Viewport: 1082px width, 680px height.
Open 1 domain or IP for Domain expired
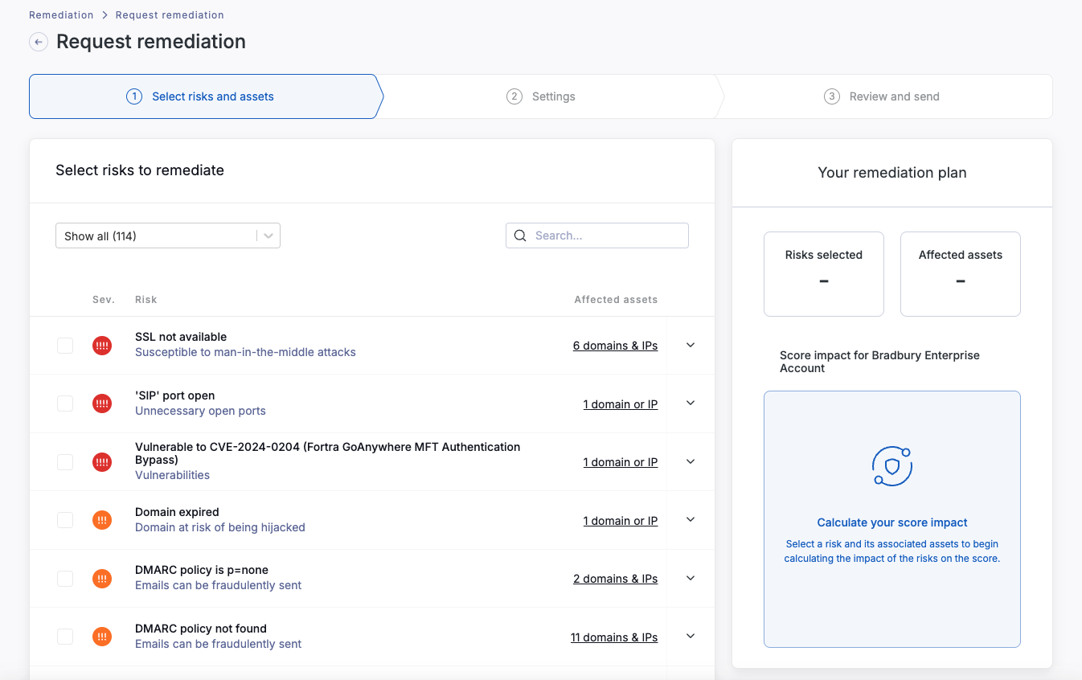click(x=621, y=521)
